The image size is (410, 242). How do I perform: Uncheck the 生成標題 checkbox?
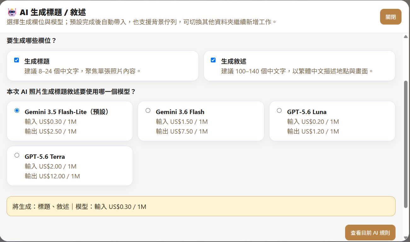tap(17, 60)
